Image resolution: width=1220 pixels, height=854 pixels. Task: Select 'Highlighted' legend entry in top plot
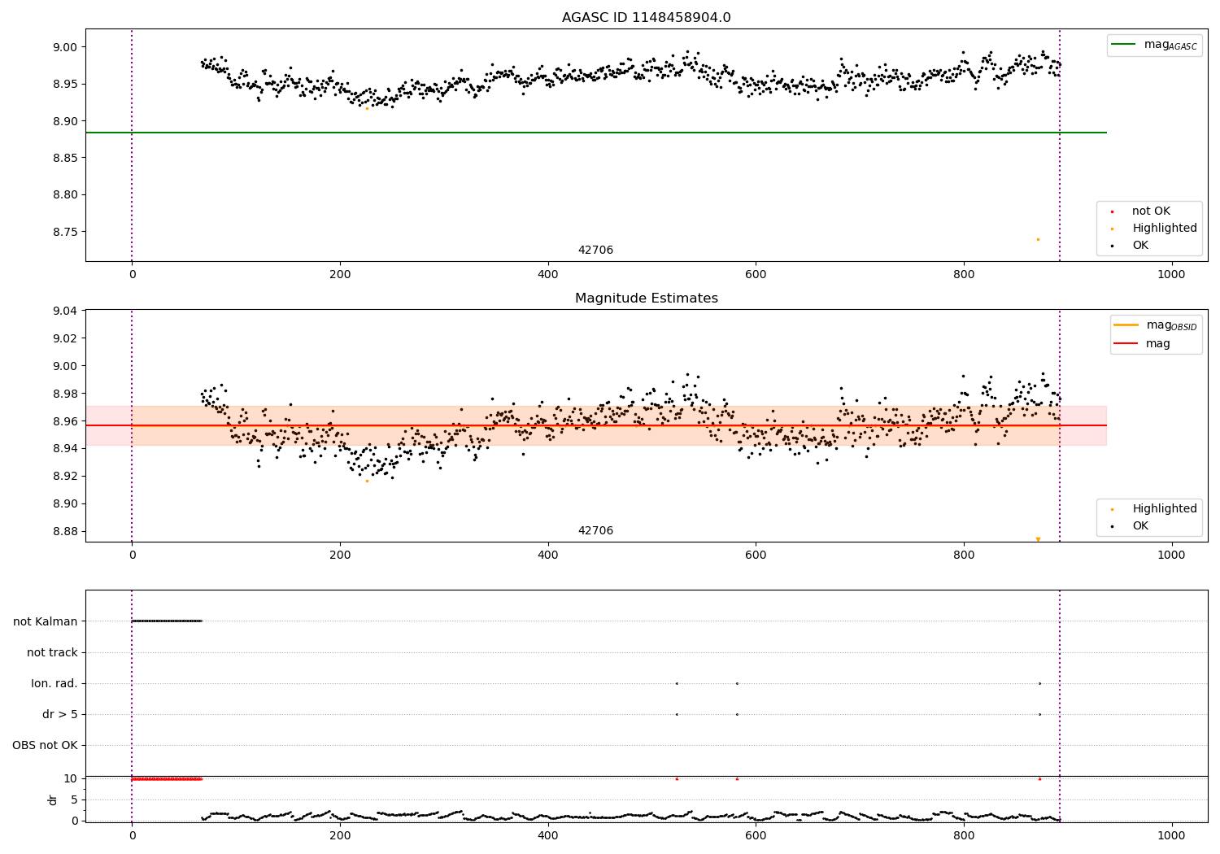click(1164, 229)
